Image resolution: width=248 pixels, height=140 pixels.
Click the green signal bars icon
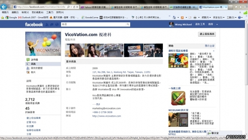tap(245, 13)
